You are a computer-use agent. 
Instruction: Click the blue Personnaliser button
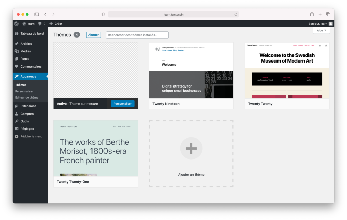click(123, 104)
